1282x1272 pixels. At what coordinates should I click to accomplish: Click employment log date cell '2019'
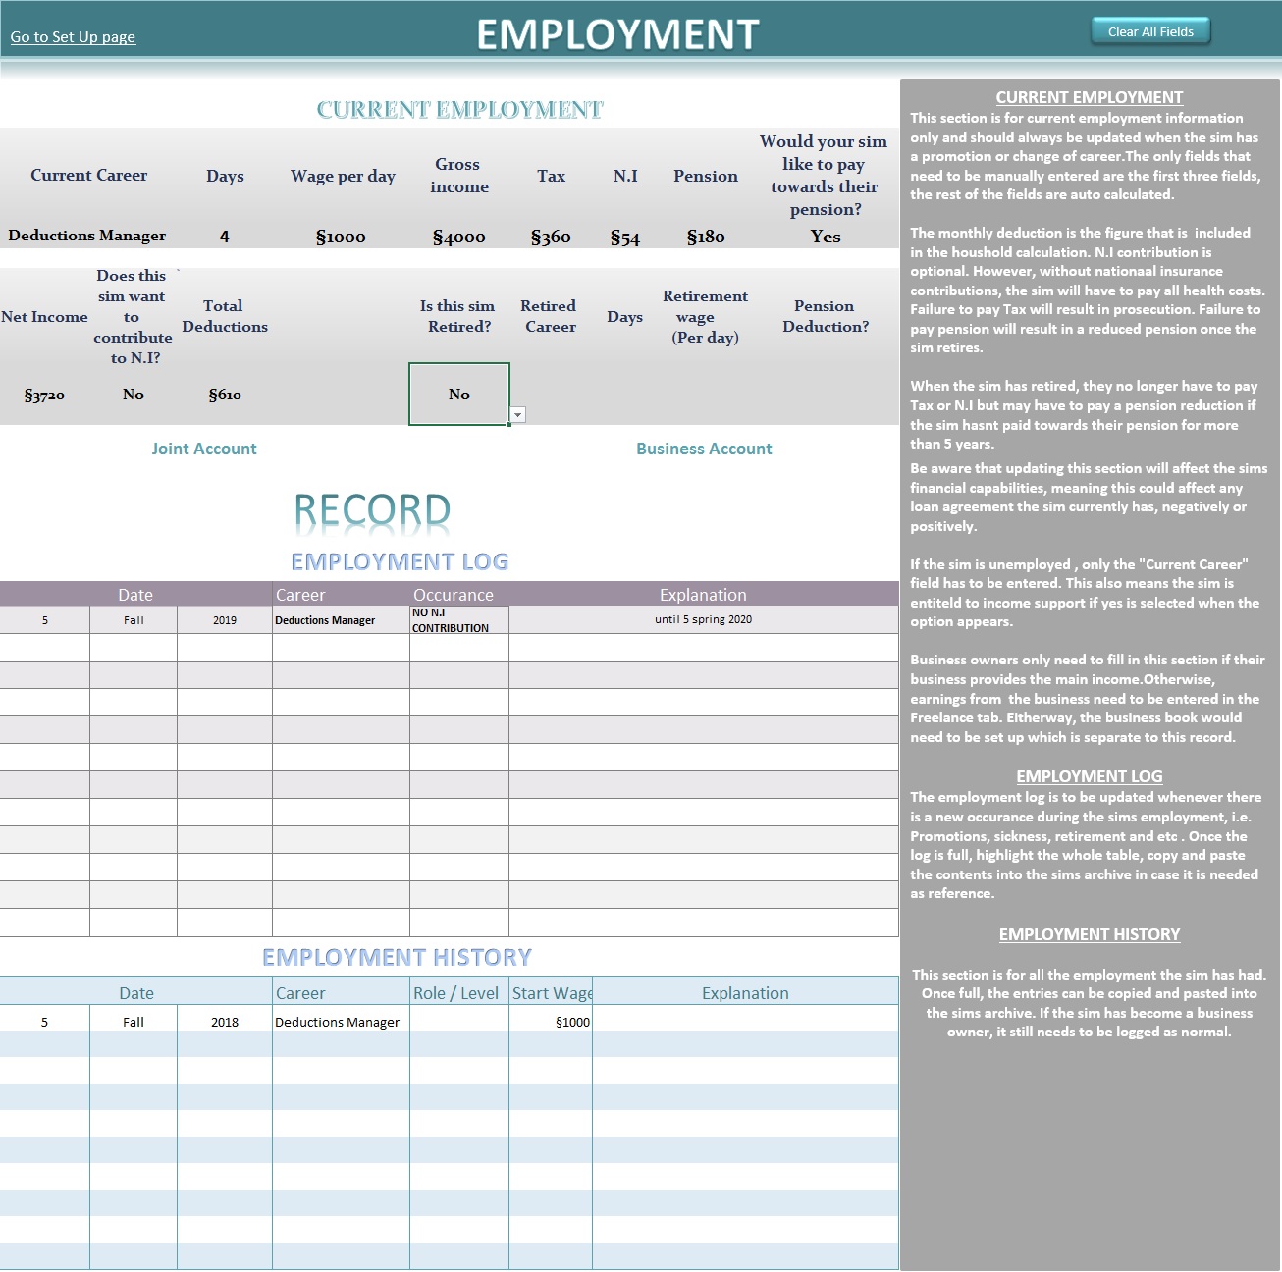pyautogui.click(x=225, y=620)
